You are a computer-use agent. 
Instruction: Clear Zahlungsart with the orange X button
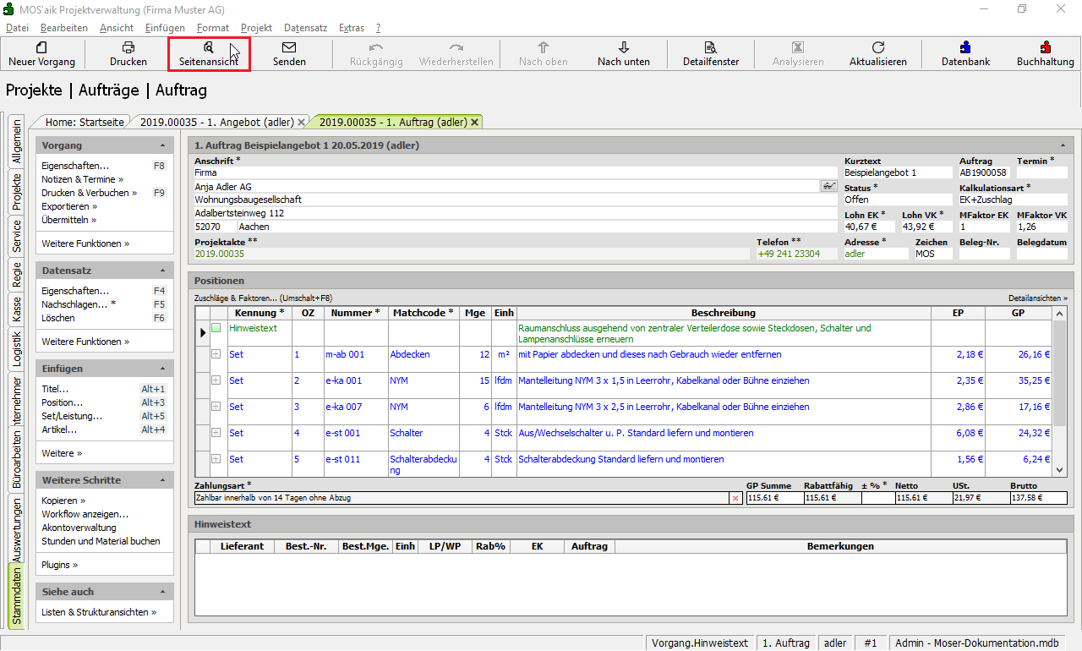(x=735, y=499)
